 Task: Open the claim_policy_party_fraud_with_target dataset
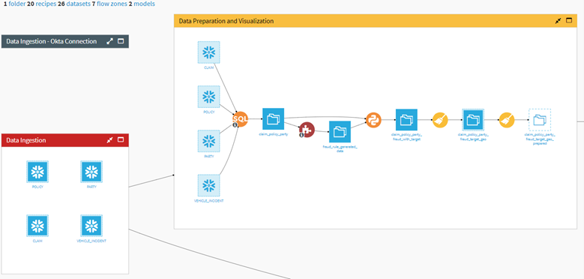tap(406, 120)
